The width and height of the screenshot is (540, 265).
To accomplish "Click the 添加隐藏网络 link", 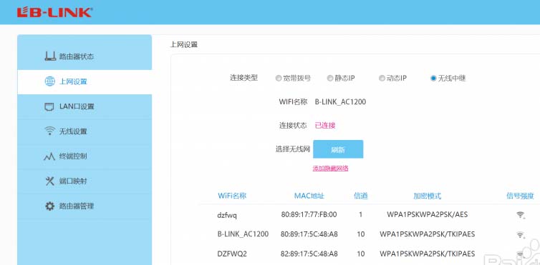I will pos(330,168).
